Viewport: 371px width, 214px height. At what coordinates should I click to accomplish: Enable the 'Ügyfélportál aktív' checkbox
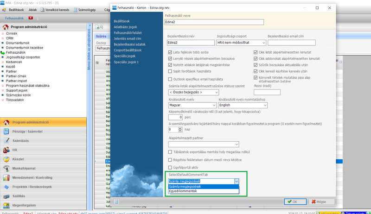tap(170, 166)
